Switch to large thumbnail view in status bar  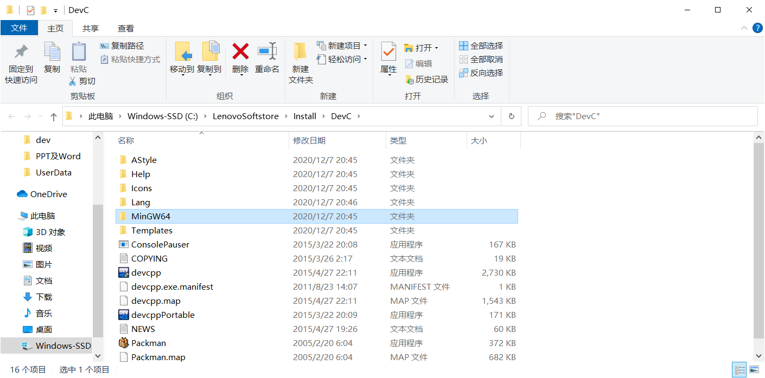click(755, 369)
